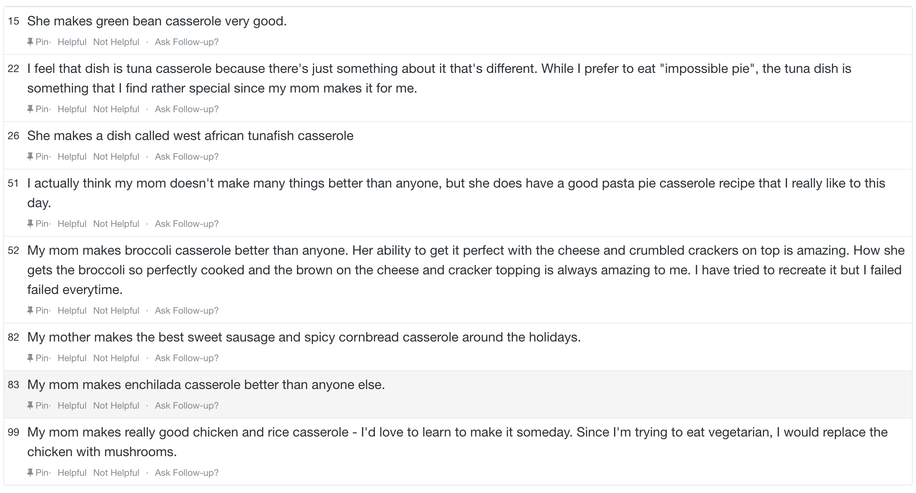Pin the enchilada casserole response

38,405
